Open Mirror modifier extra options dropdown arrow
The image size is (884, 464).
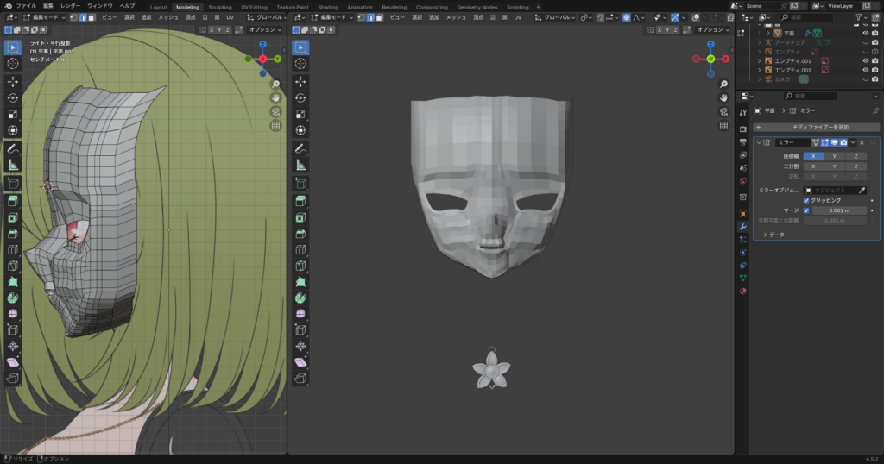tap(852, 142)
